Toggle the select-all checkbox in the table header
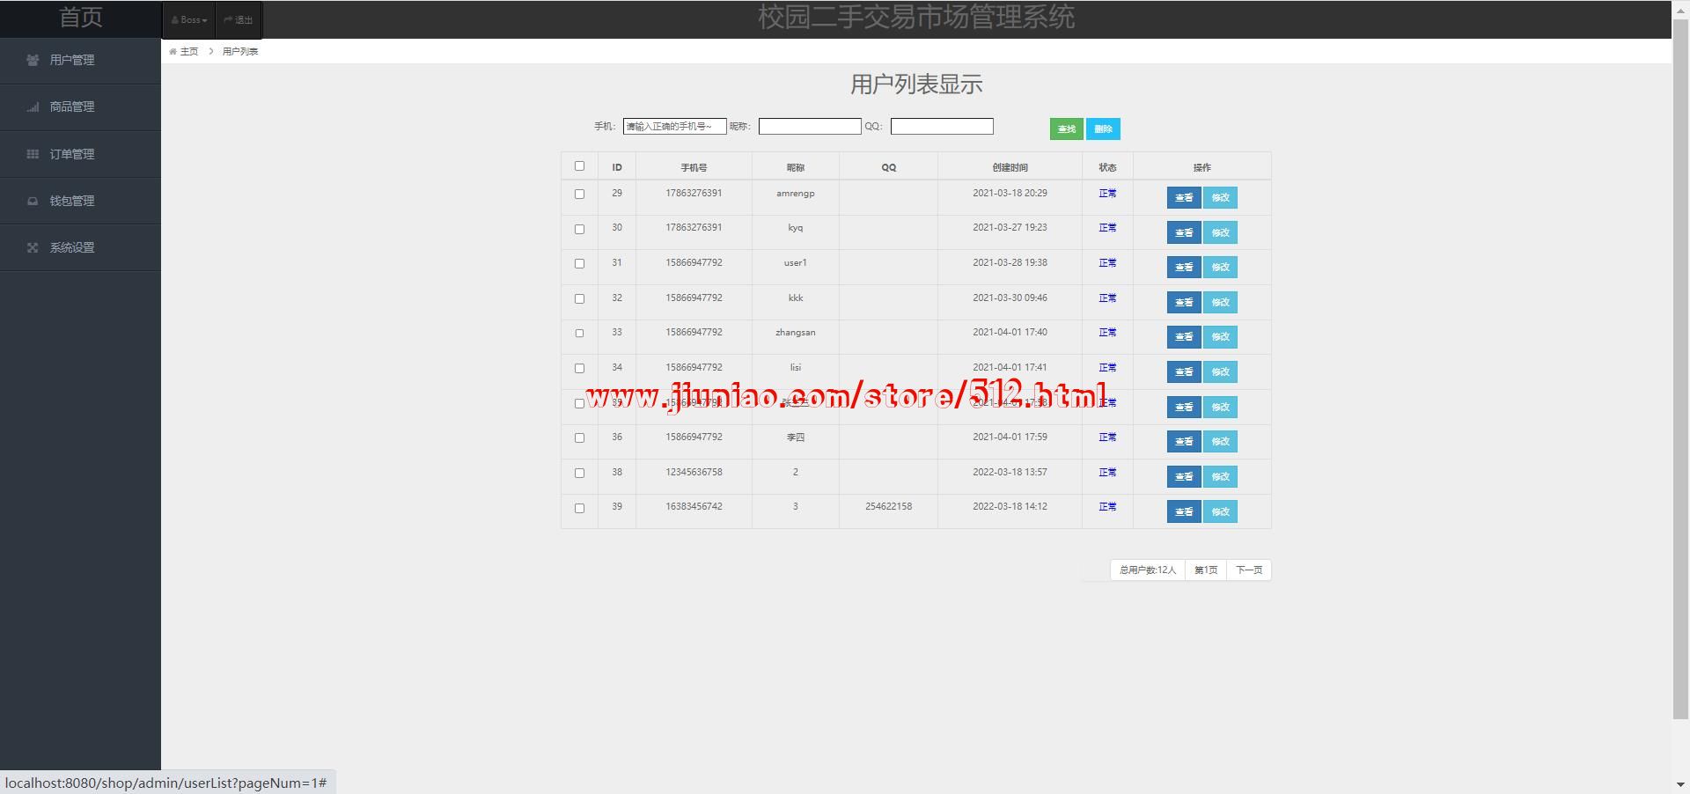1690x794 pixels. pos(579,165)
